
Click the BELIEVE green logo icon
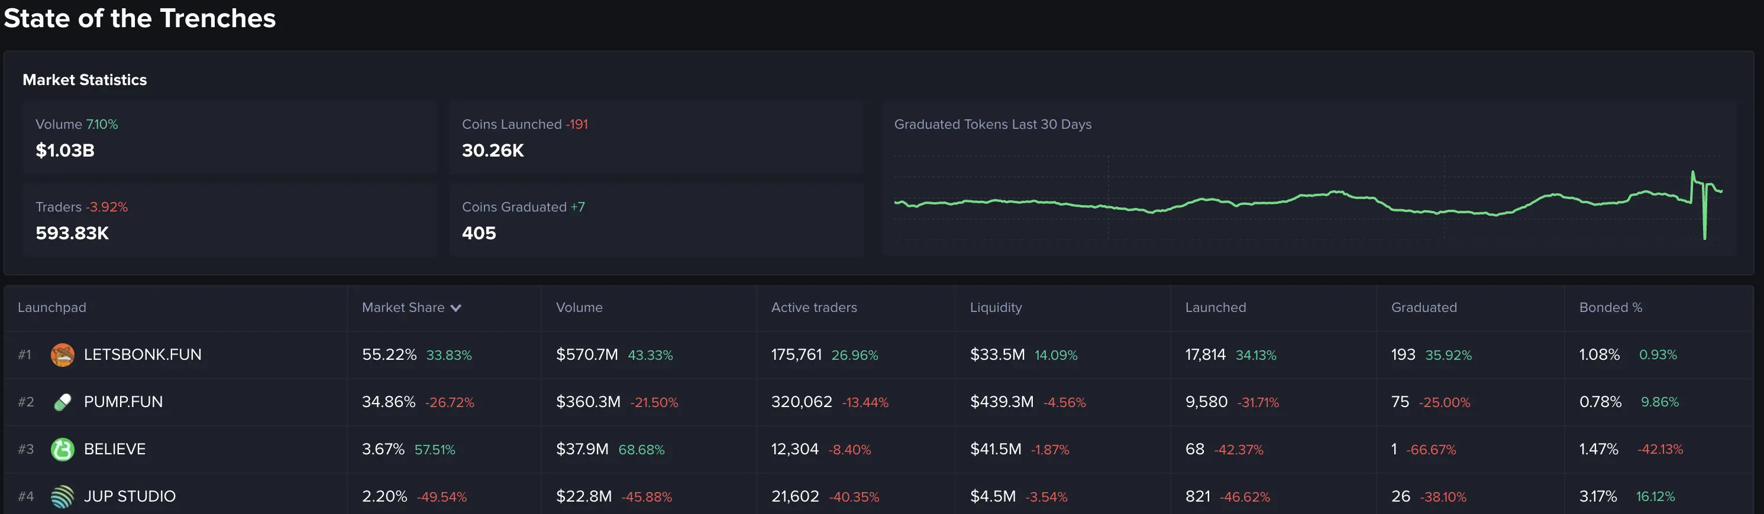[x=62, y=449]
